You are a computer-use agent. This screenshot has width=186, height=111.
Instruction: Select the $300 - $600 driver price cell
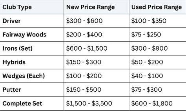click(84, 21)
